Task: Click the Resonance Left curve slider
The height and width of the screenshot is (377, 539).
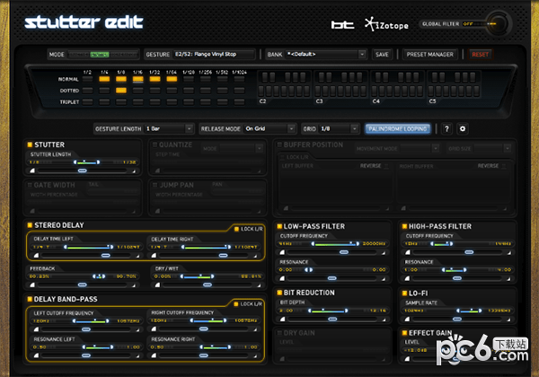Action: 86,355
